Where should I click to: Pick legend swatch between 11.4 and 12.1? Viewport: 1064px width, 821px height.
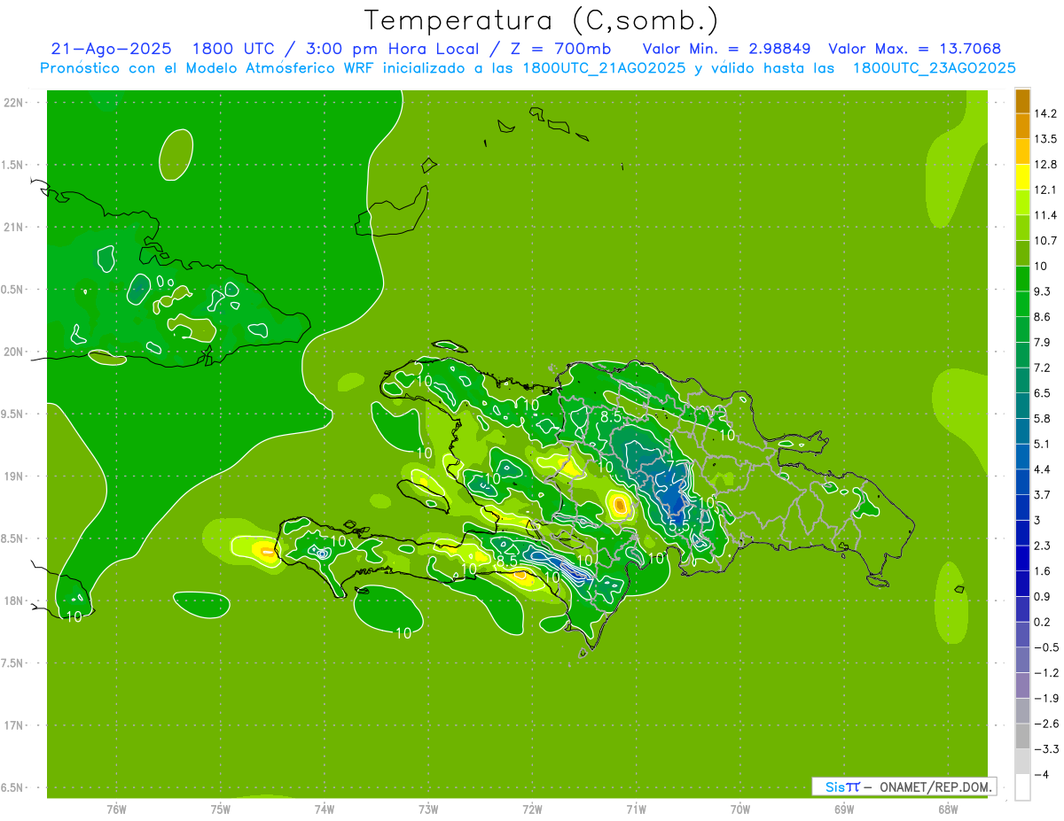(1022, 203)
